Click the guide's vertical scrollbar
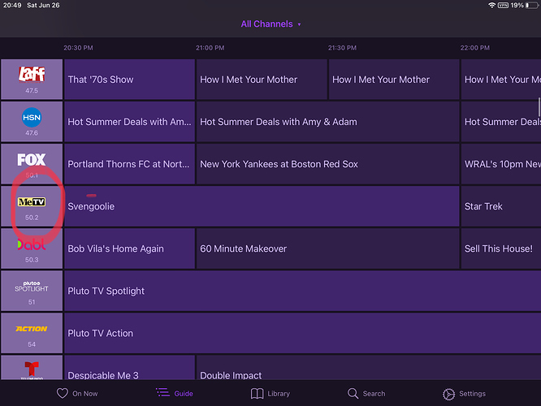 click(539, 106)
